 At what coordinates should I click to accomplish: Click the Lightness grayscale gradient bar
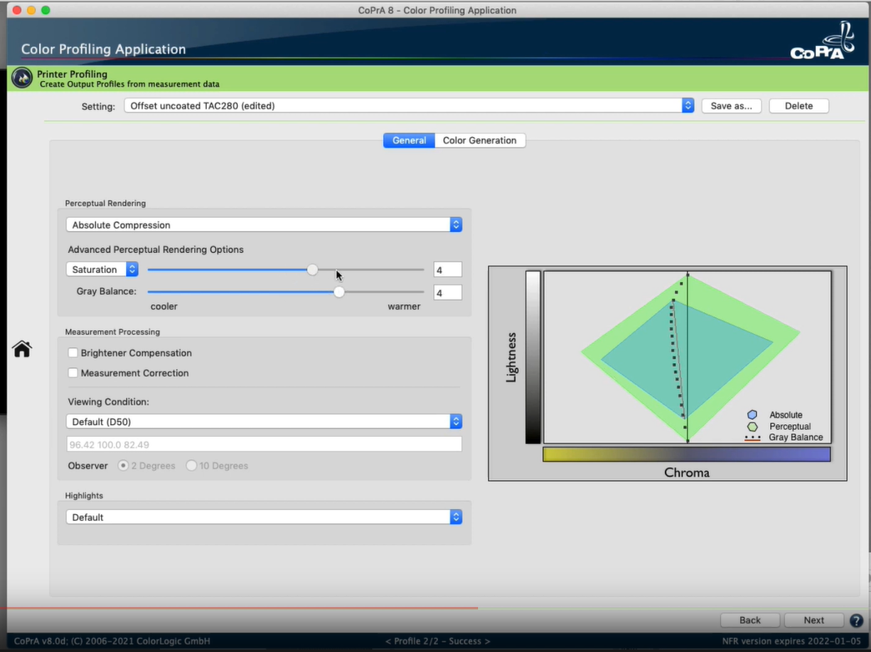(x=533, y=356)
